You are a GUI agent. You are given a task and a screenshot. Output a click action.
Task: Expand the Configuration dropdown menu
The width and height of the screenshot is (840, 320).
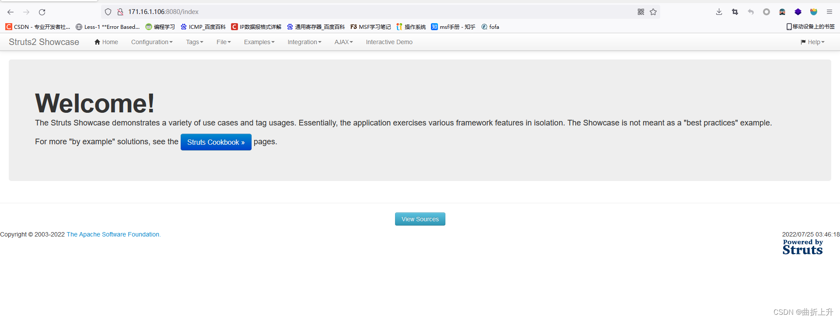point(151,42)
